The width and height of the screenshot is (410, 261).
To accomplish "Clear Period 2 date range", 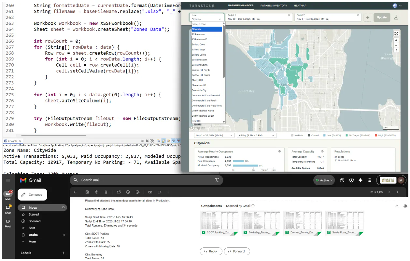I will coord(358,15).
